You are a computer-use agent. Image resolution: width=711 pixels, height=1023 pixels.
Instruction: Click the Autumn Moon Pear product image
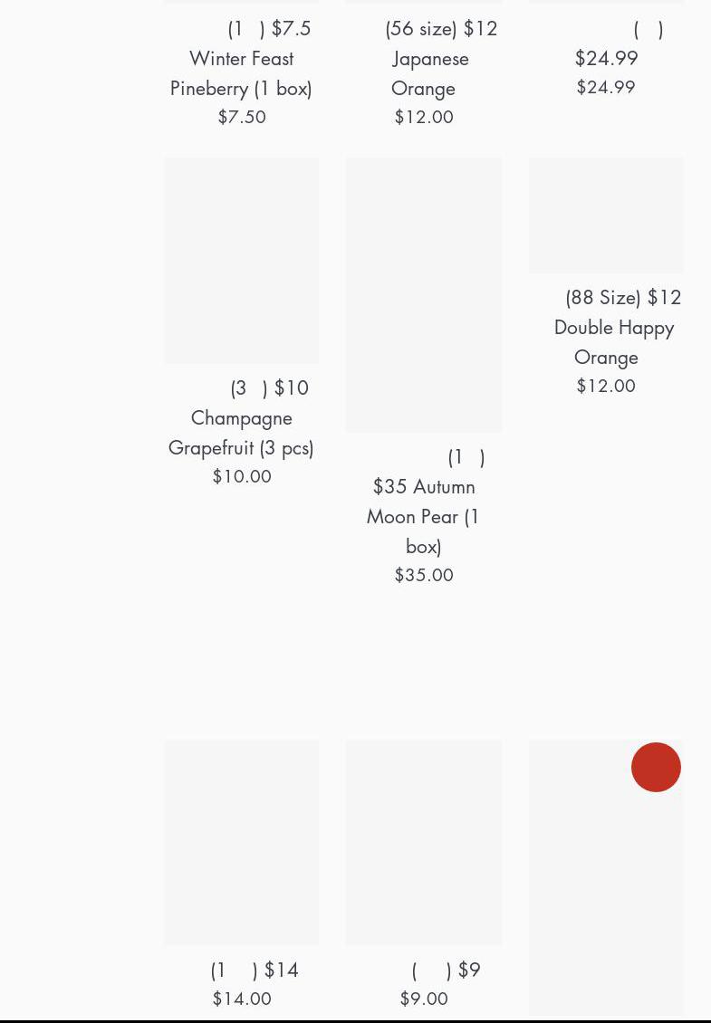[x=424, y=295]
